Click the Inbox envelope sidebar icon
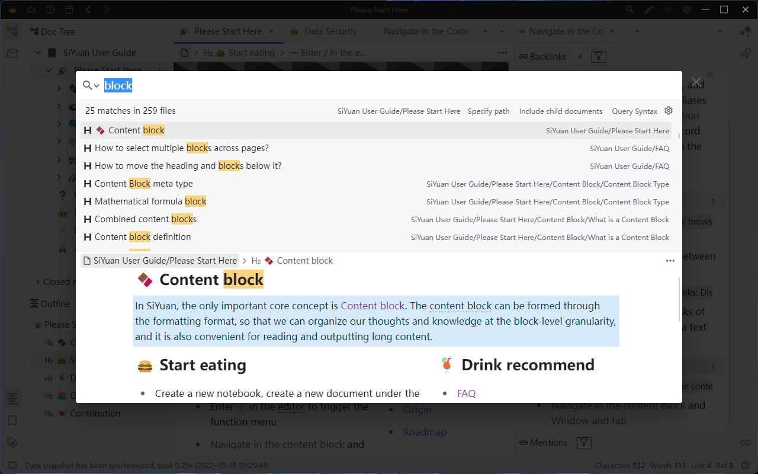This screenshot has width=758, height=474. pos(12,53)
